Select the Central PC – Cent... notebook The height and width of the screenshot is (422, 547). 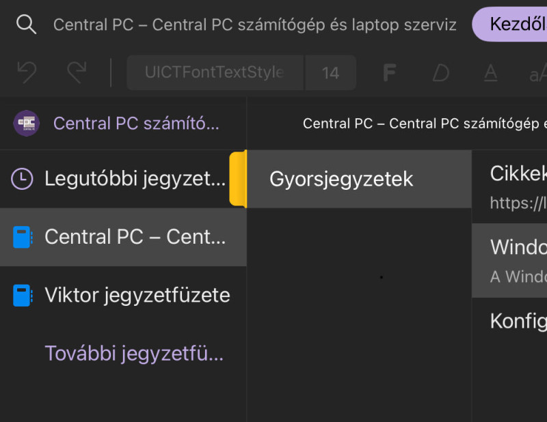[x=123, y=237]
